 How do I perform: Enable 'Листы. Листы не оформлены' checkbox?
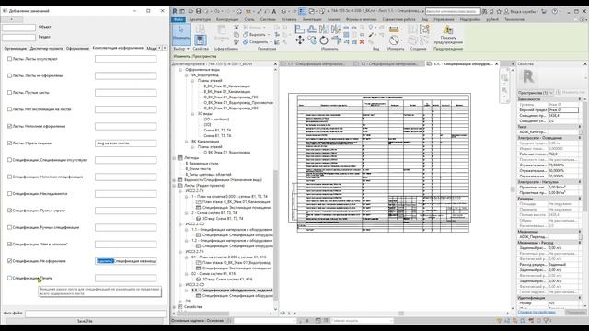click(x=9, y=75)
